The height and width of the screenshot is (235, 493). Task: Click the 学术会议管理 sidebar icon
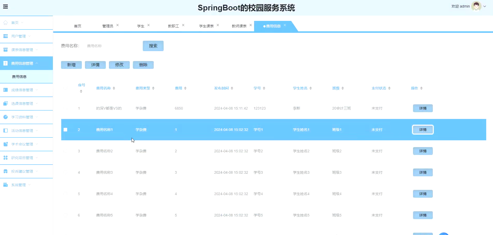(5, 144)
